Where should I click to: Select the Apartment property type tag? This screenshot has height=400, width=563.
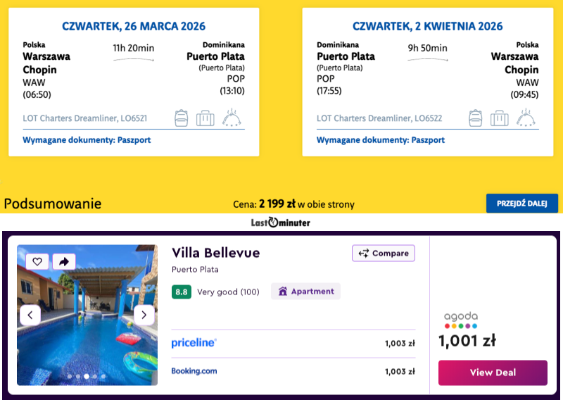[305, 292]
